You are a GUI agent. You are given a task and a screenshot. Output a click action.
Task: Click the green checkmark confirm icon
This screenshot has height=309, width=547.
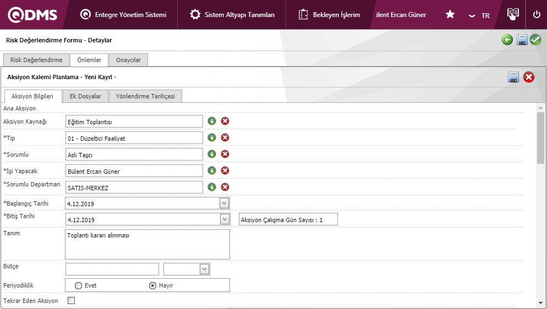pos(535,40)
